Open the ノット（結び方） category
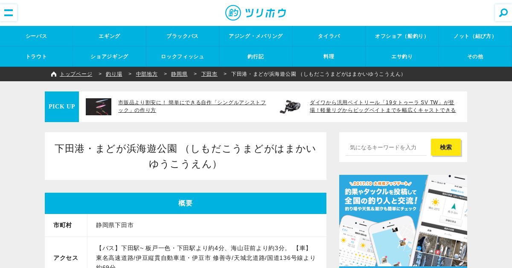This screenshot has height=268, width=512. (x=475, y=36)
